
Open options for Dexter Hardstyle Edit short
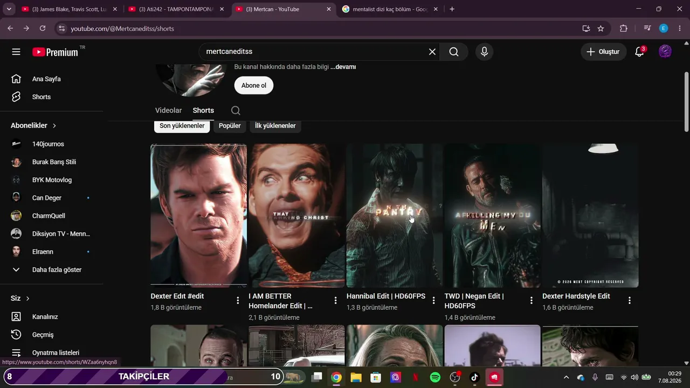coord(629,301)
